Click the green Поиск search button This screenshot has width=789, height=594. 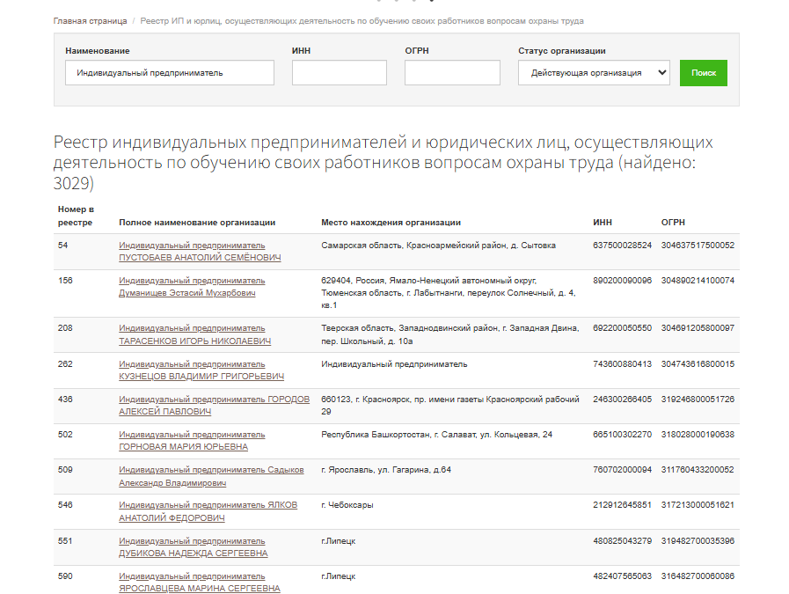tap(703, 73)
